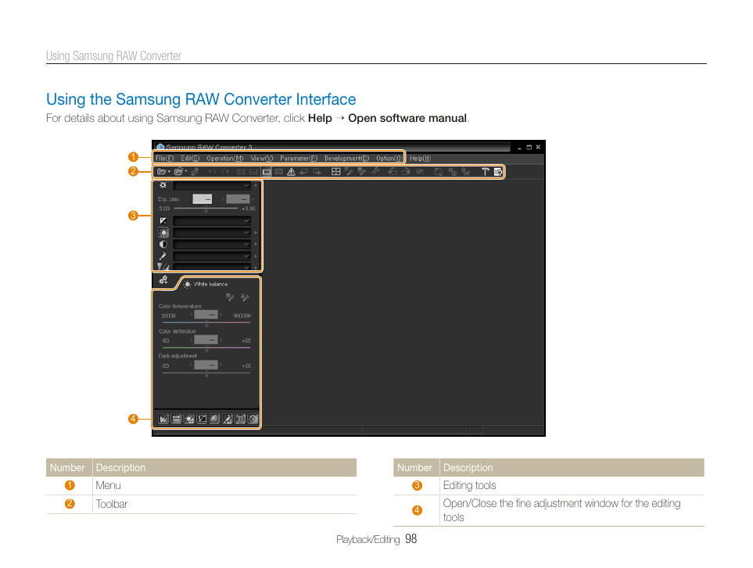This screenshot has height=568, width=753.
Task: Toggle the tone curve fine adjustment button
Action: pyautogui.click(x=203, y=420)
